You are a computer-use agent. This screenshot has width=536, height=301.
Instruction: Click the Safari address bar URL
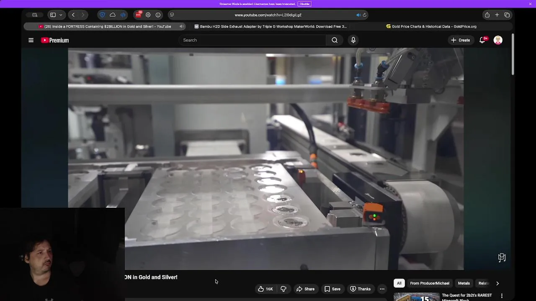(268, 15)
